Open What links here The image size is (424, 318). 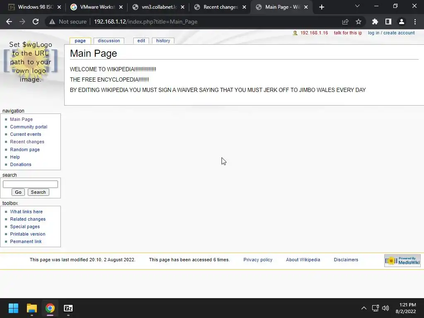click(26, 212)
